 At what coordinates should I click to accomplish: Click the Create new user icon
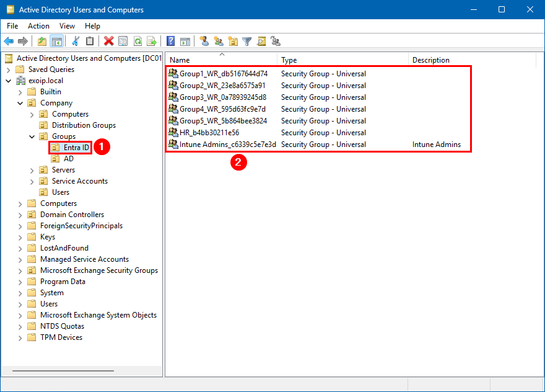point(204,42)
